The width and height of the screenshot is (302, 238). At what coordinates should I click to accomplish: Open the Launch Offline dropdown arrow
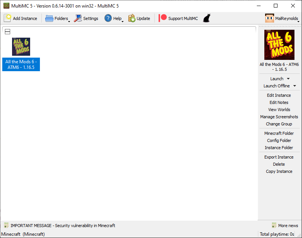pos(294,86)
